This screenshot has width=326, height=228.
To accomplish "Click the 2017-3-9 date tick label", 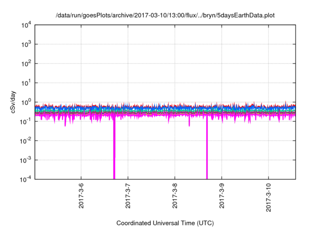I will [x=222, y=195].
